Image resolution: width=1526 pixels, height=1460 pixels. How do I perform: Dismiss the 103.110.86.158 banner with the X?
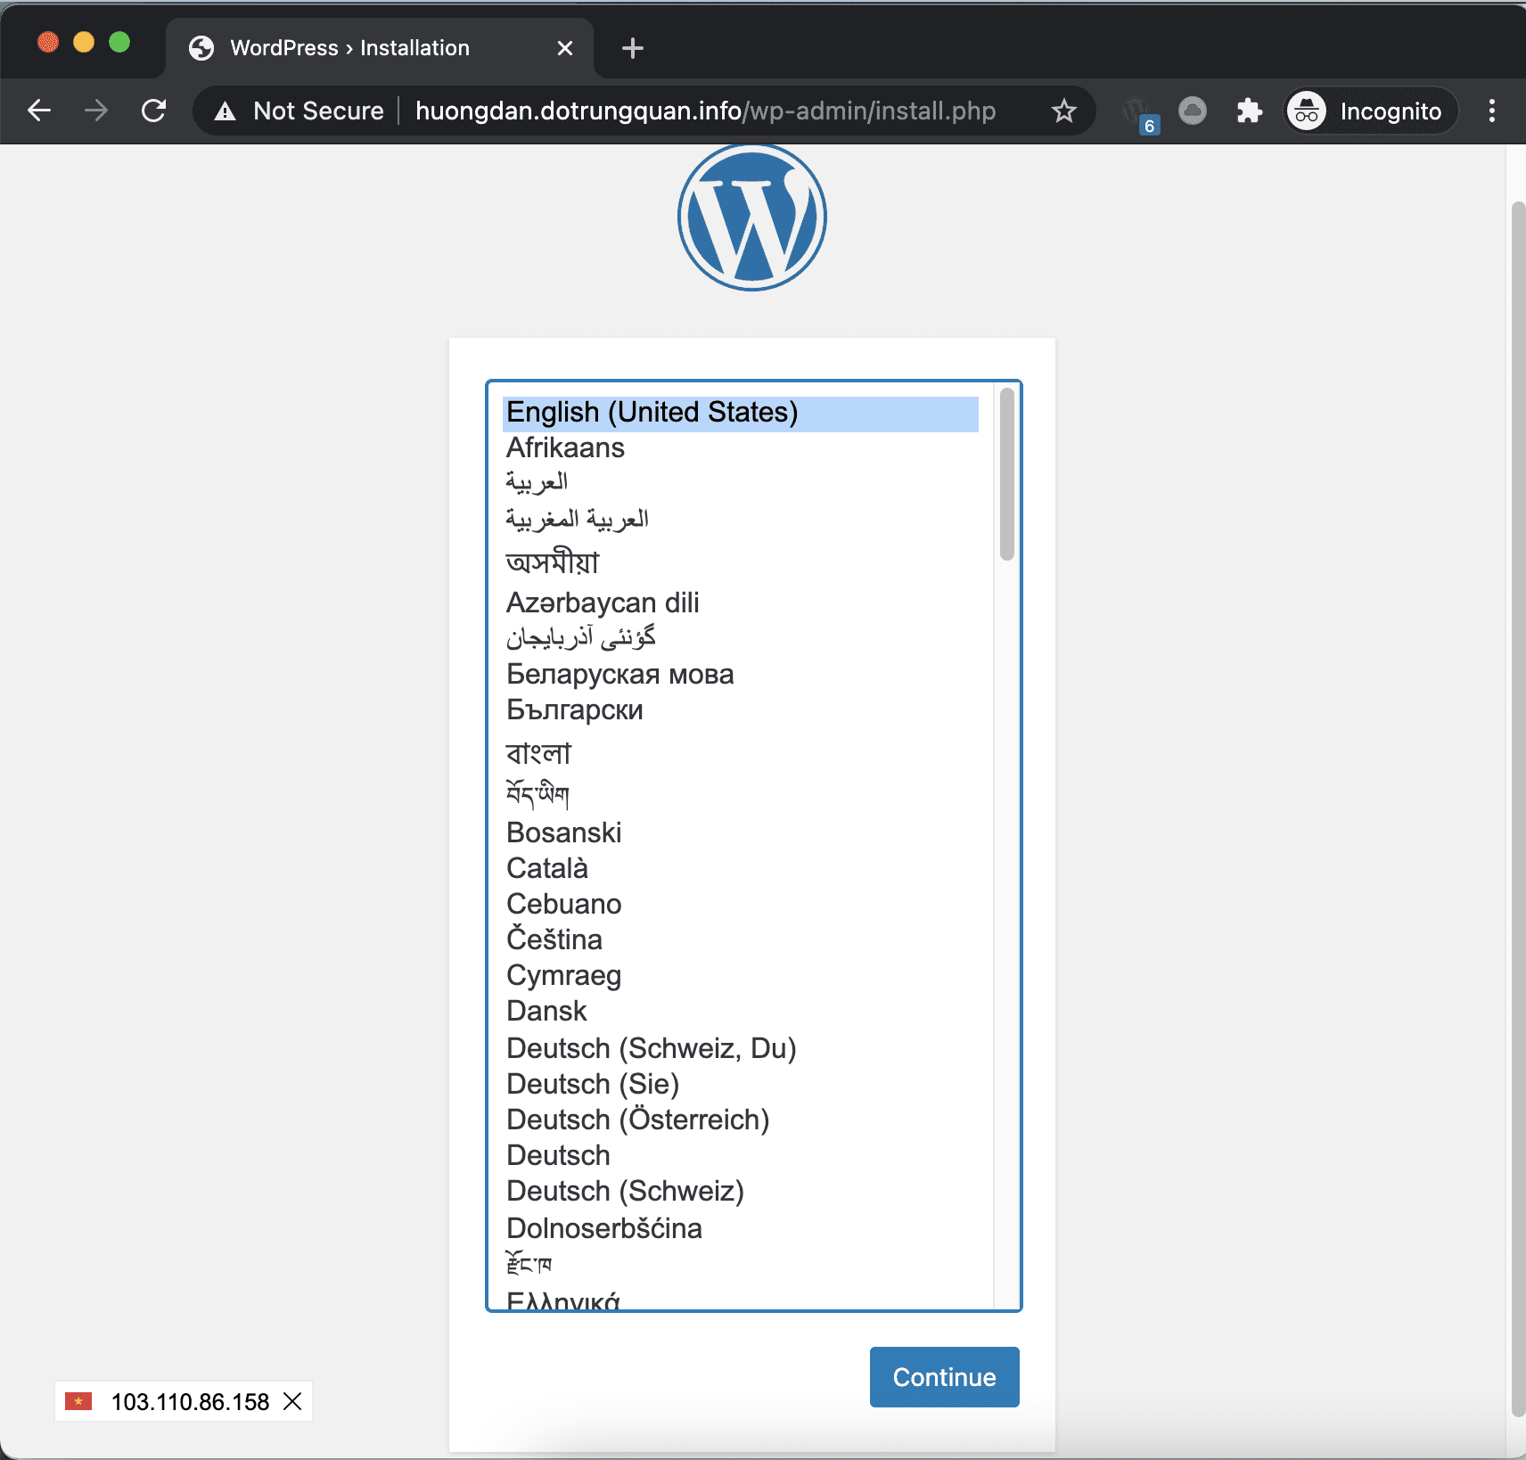tap(292, 1402)
